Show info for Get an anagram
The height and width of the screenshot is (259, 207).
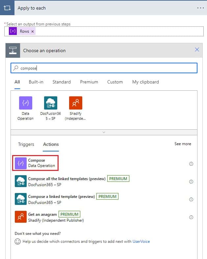point(191,217)
